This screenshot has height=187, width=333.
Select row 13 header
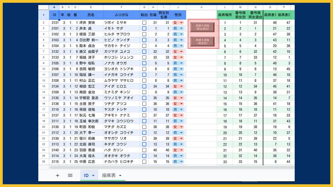pyautogui.click(x=44, y=86)
